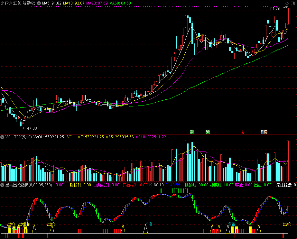Click volume MA5: 297835.66 label

(x=120, y=137)
